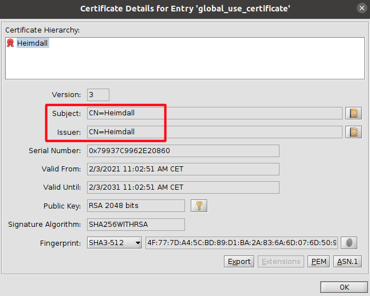
Task: Click the Subject field CN=Heimdall
Action: click(x=214, y=113)
